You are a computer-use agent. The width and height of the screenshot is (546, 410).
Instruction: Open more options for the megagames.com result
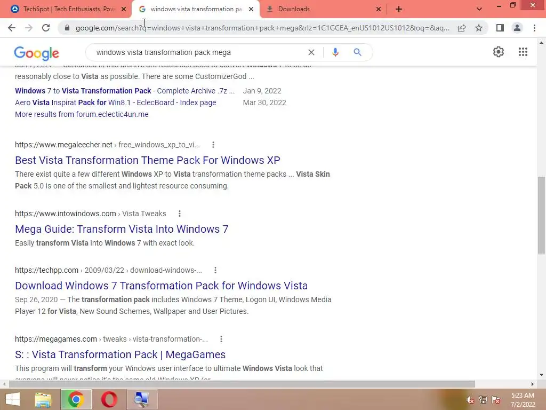click(x=221, y=339)
